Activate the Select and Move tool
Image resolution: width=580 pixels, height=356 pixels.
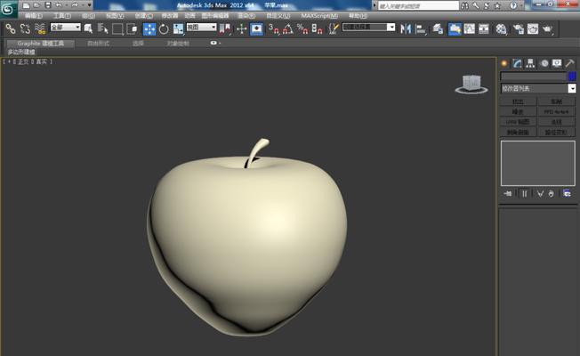(149, 28)
